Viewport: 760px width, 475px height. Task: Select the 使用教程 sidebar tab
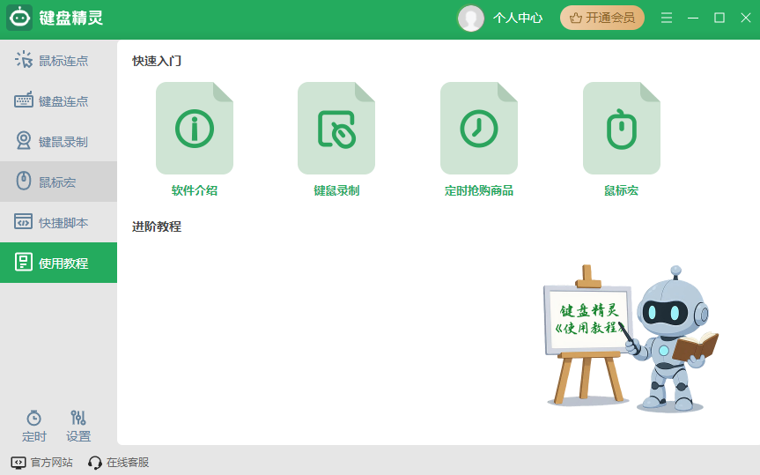coord(58,263)
